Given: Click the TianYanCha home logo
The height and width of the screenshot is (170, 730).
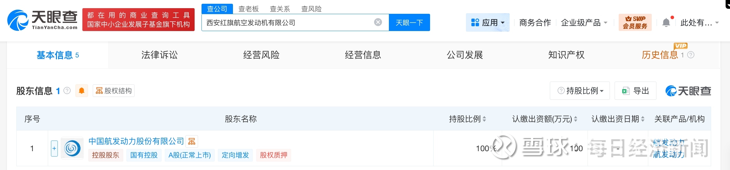Looking at the screenshot, I should 42,20.
